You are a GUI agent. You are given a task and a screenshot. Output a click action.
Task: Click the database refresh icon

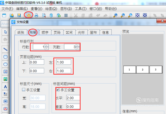58,16
